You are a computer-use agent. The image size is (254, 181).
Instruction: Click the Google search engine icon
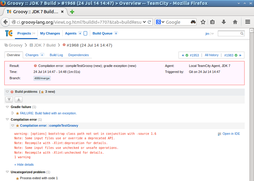[x=158, y=22]
